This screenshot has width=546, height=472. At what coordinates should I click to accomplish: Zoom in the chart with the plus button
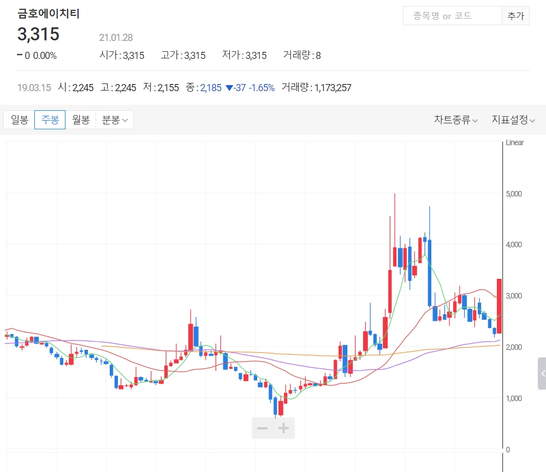coord(284,428)
